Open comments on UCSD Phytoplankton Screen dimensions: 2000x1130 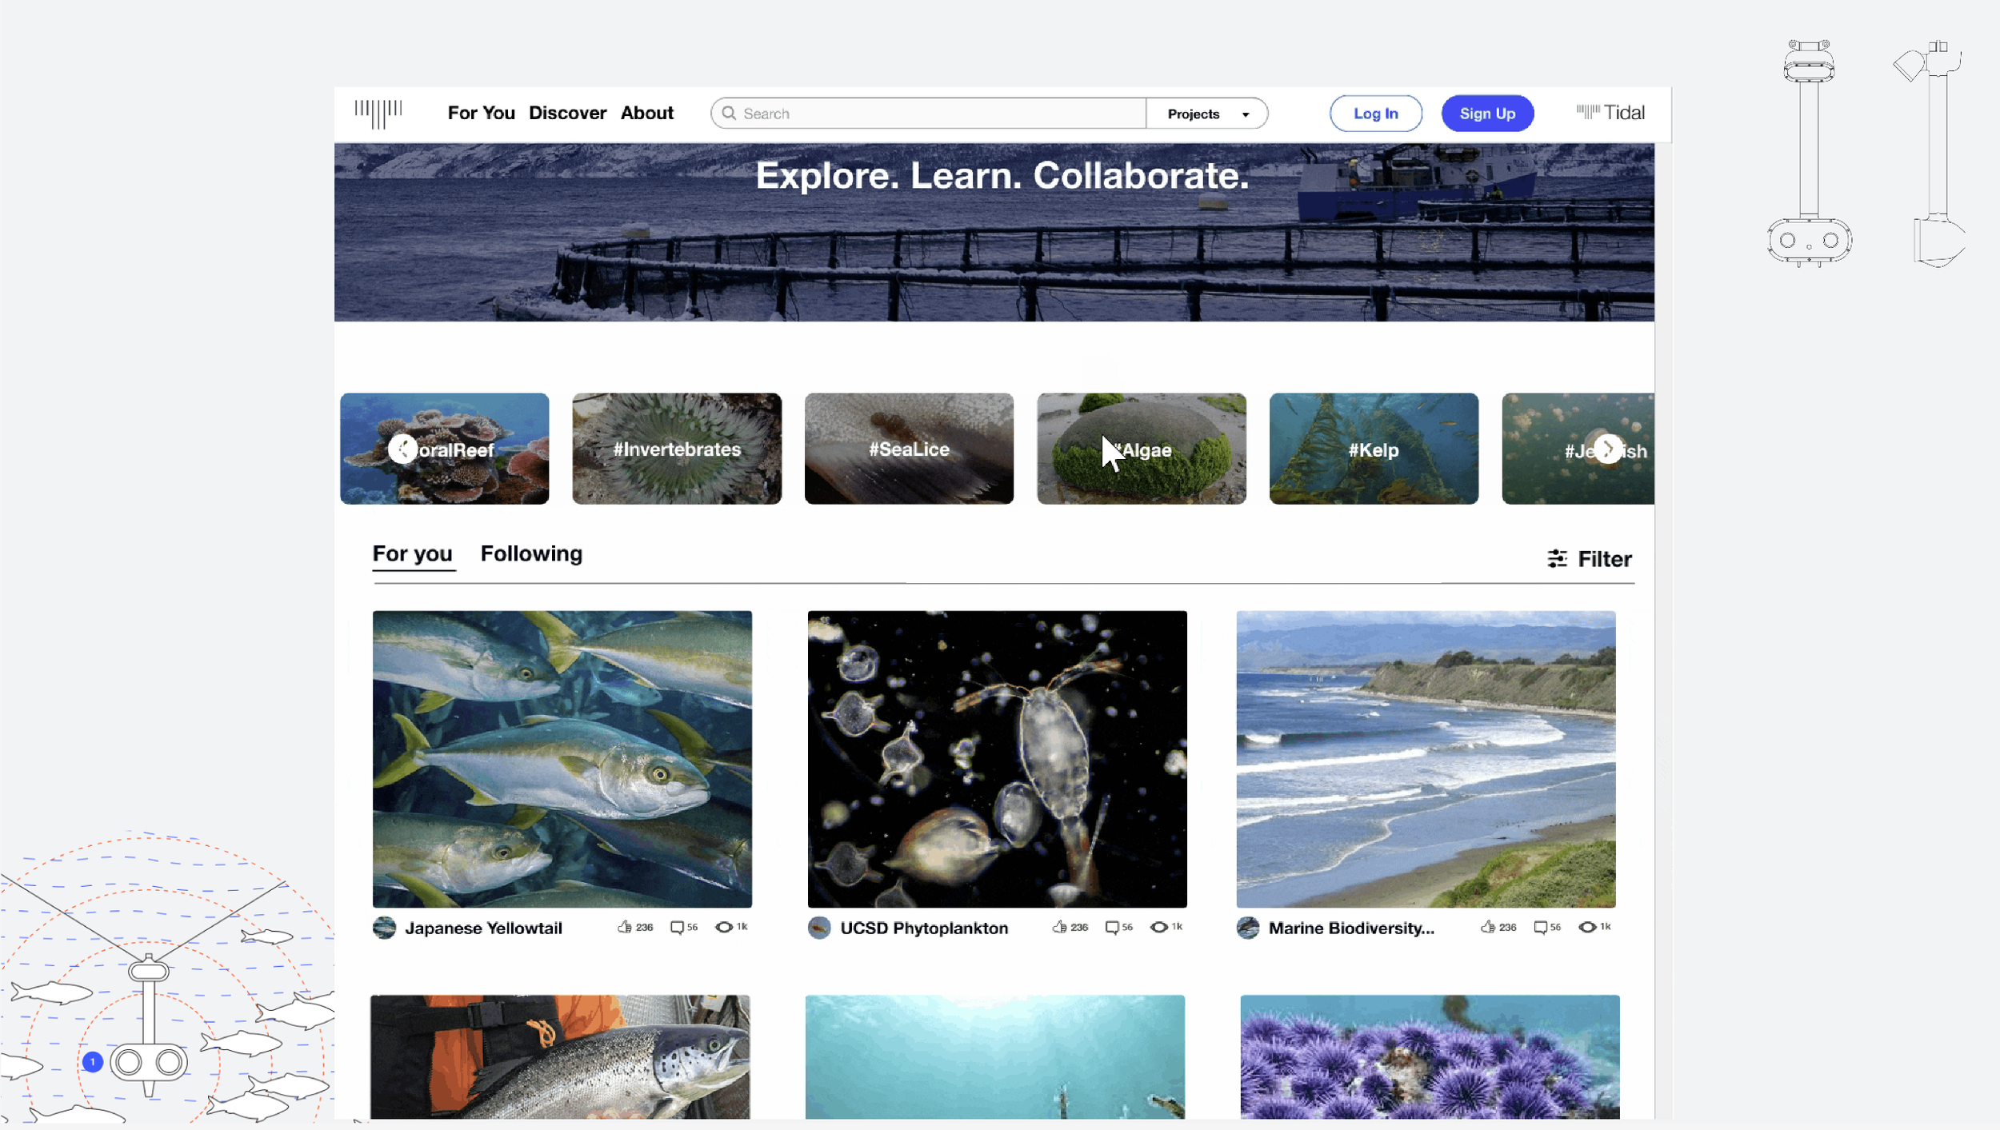point(1112,927)
